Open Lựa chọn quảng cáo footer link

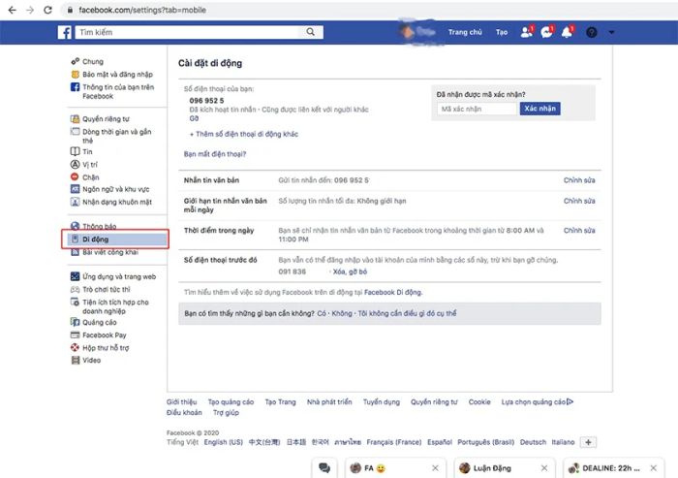point(537,401)
